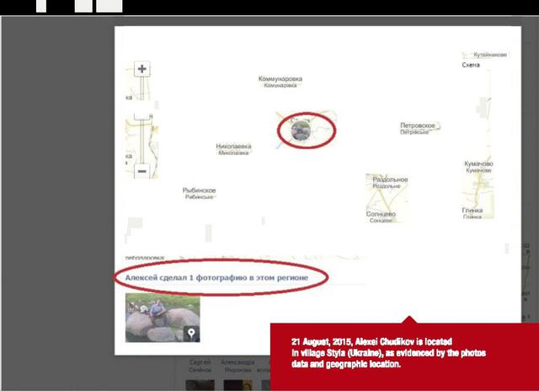
Task: Zoom out with the map minus button
Action: point(142,171)
